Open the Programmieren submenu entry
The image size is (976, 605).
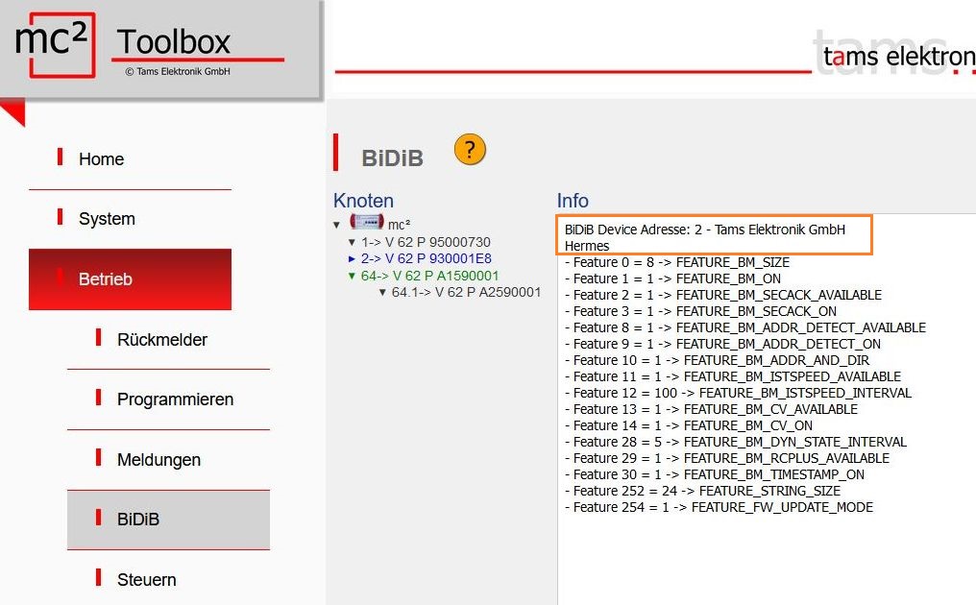(175, 399)
